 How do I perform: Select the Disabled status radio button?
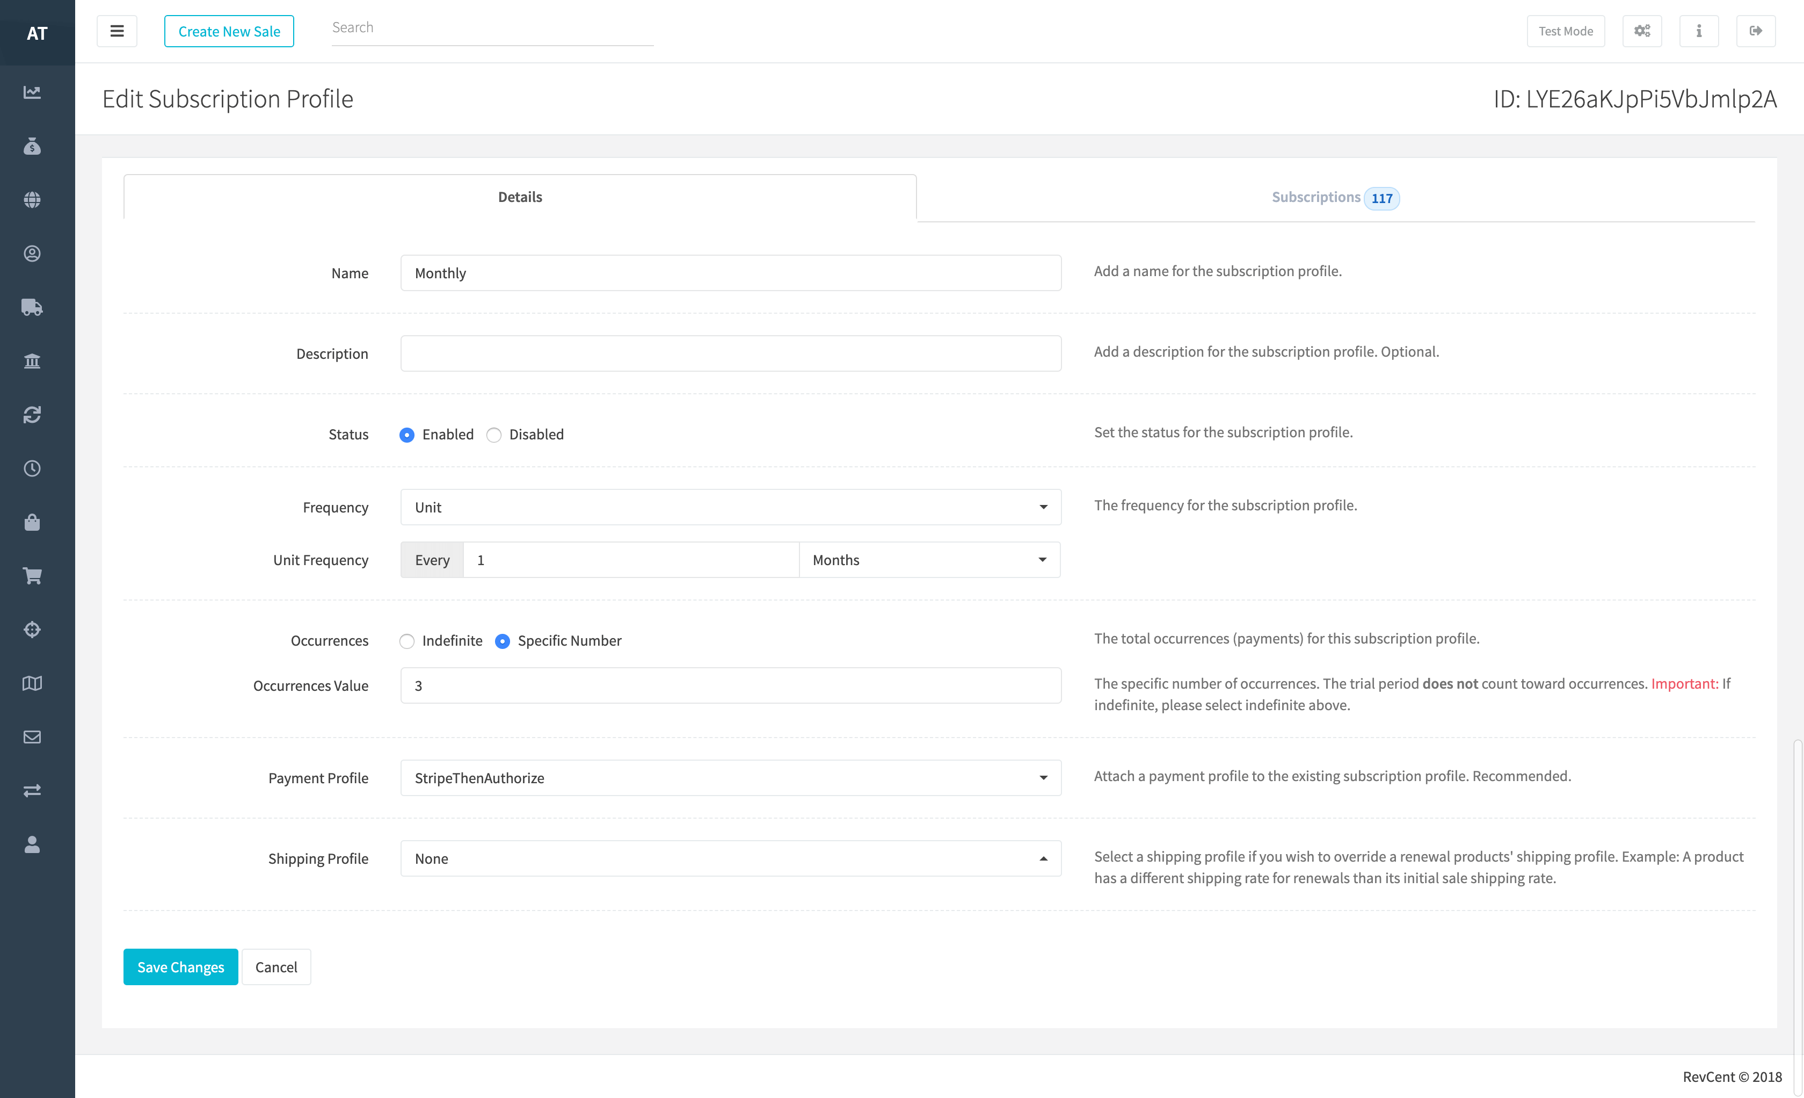point(494,435)
